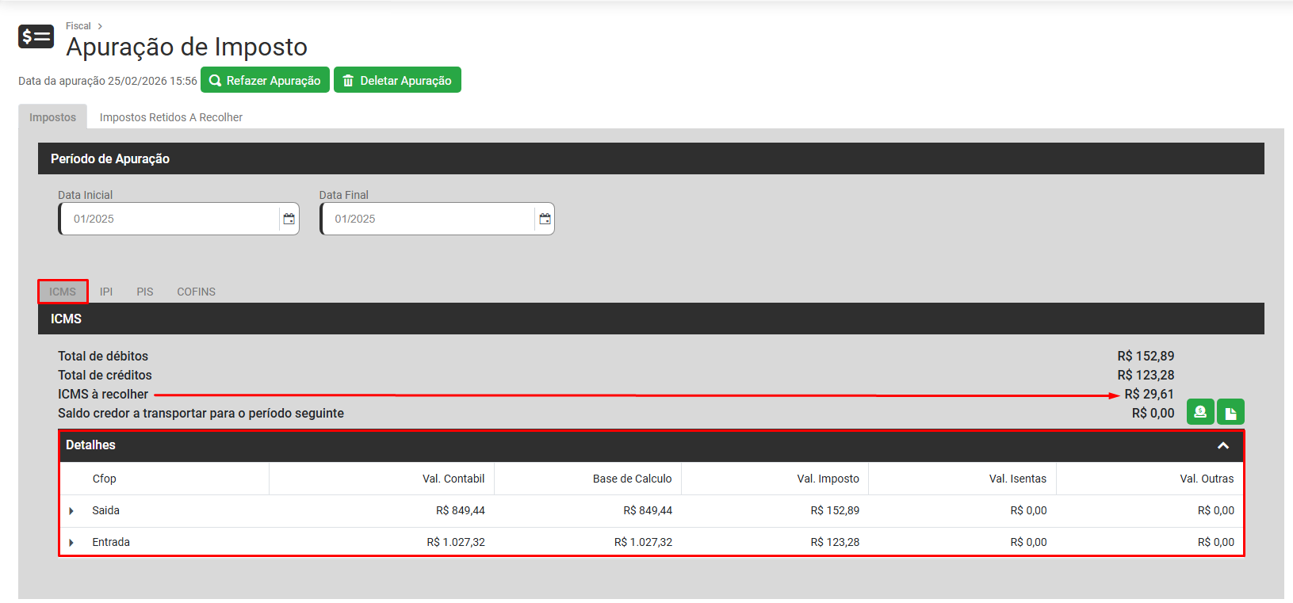Click Saida's Val. Imposto value R$ 152,89
Viewport: 1293px width, 603px height.
point(835,510)
